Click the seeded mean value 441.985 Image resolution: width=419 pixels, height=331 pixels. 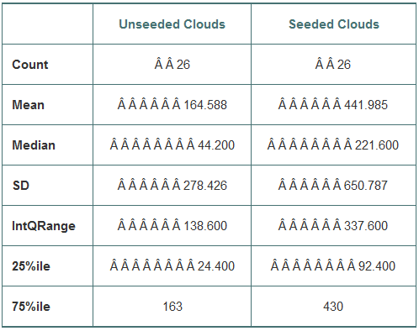[x=366, y=105]
